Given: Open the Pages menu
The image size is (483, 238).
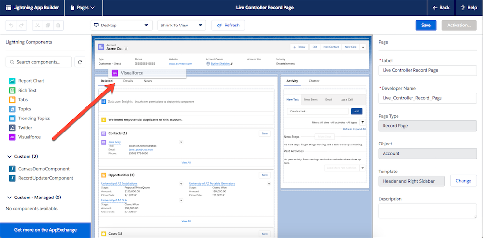Looking at the screenshot, I should 83,8.
